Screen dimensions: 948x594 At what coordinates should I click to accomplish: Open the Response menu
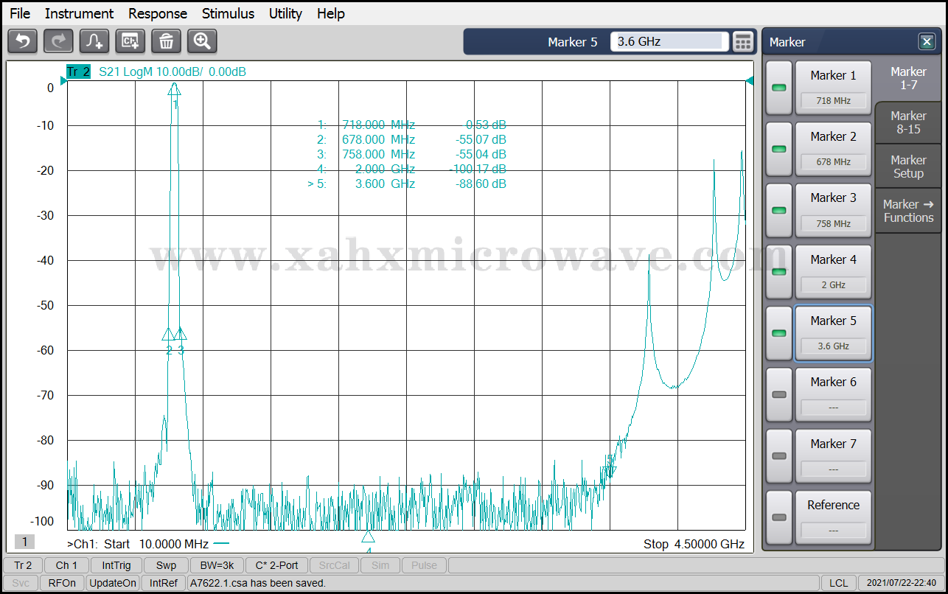[158, 13]
